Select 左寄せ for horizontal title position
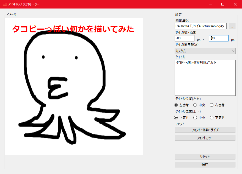Screen dimensions: 242x174 coord(181,105)
